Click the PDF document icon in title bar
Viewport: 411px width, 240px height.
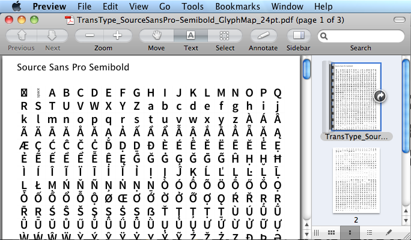[x=70, y=20]
